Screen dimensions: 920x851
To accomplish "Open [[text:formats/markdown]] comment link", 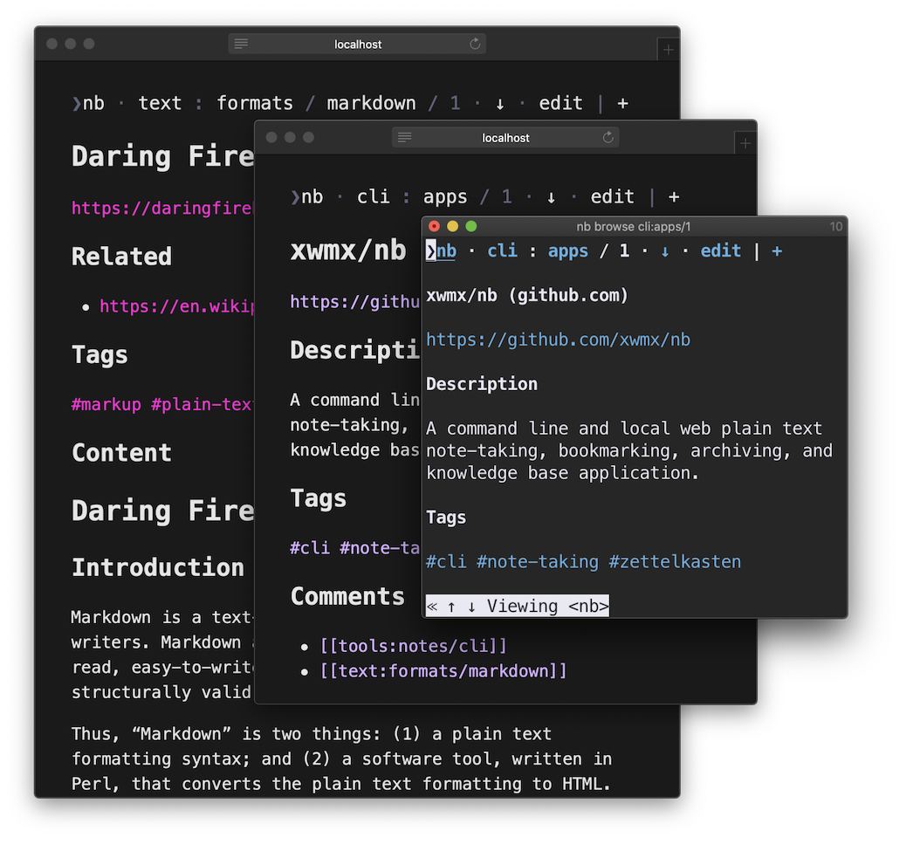I will [443, 671].
